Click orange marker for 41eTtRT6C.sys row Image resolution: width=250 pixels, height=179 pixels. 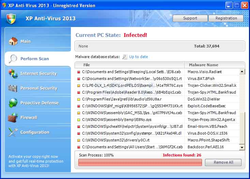point(78,86)
